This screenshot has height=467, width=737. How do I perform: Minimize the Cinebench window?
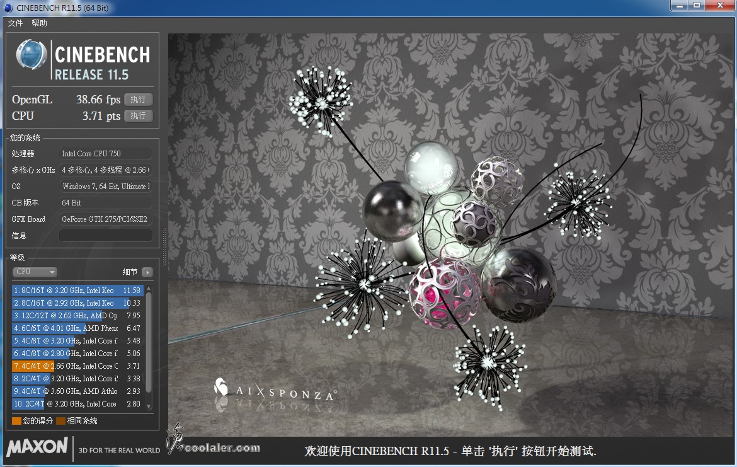tap(680, 6)
